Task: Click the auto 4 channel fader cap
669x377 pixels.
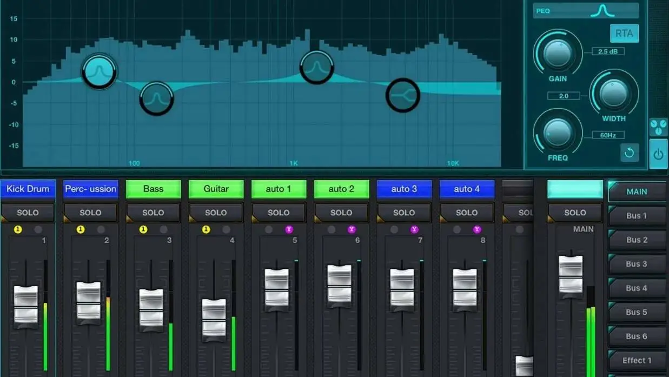Action: click(x=465, y=289)
